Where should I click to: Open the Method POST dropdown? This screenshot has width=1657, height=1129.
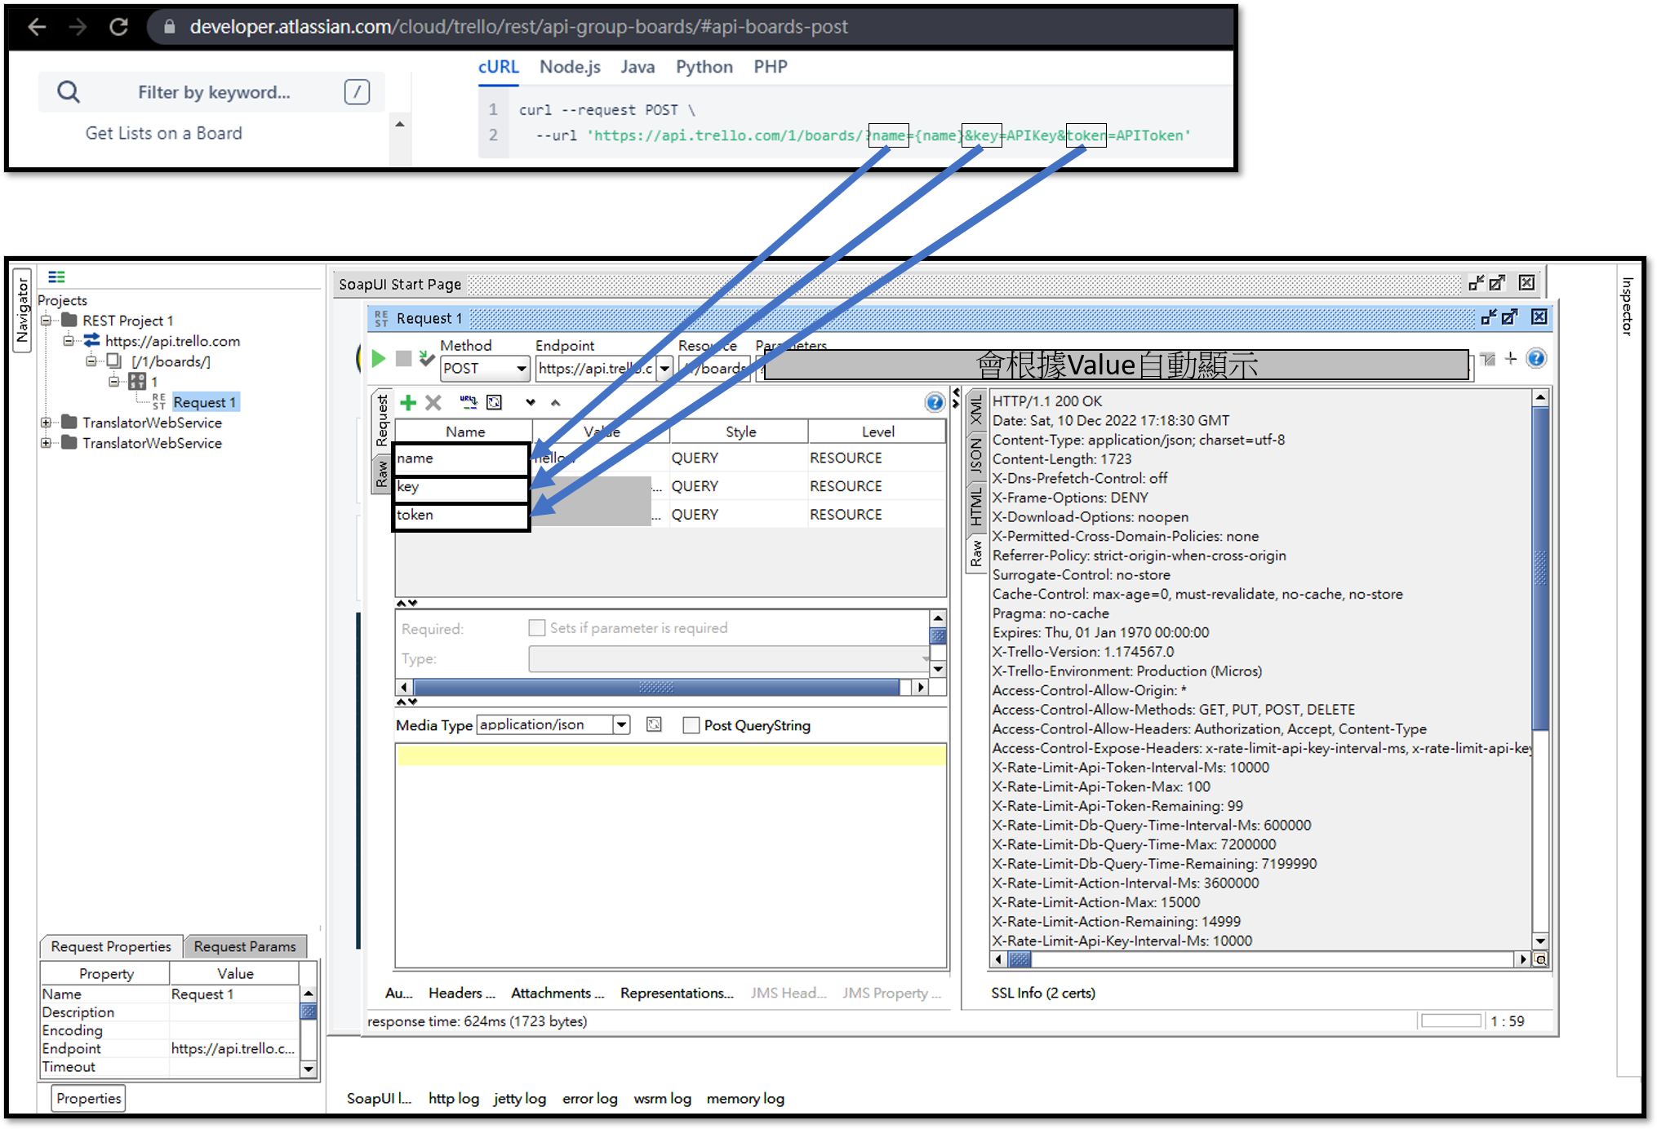pos(521,369)
